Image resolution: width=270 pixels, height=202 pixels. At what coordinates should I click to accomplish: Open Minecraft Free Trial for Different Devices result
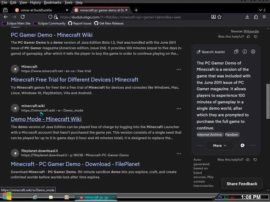coord(74,79)
